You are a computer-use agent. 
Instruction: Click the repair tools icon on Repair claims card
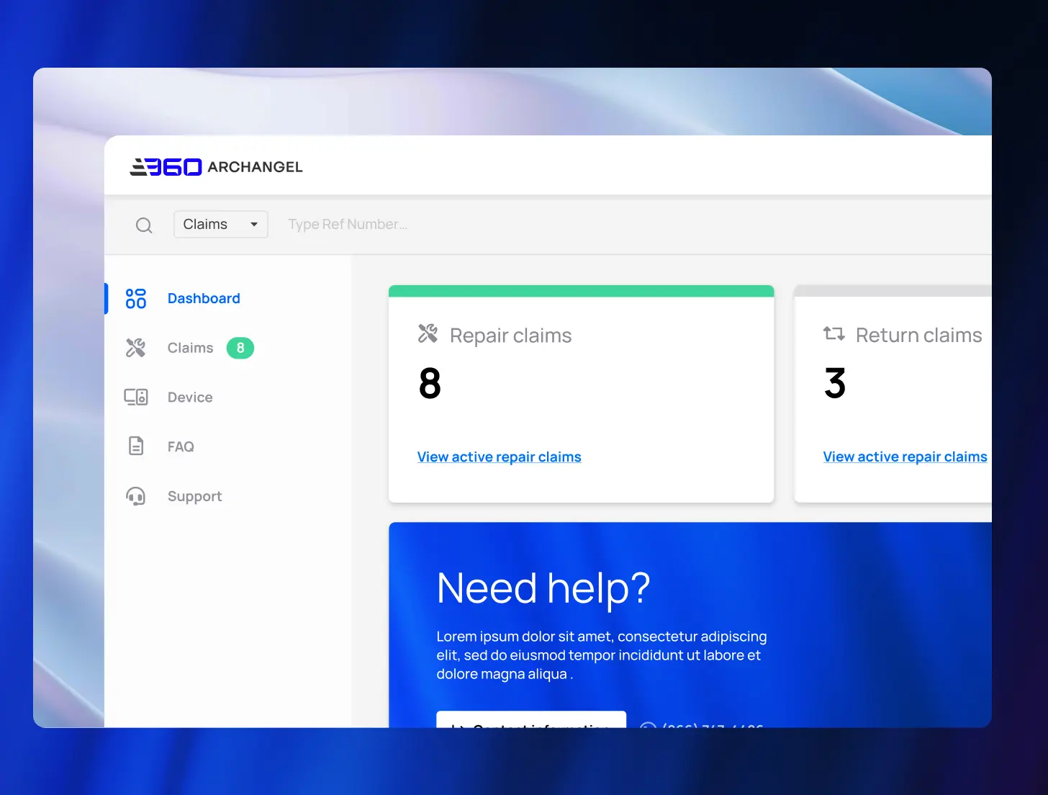(428, 333)
